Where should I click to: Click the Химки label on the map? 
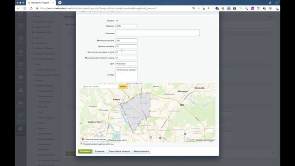coord(117,100)
